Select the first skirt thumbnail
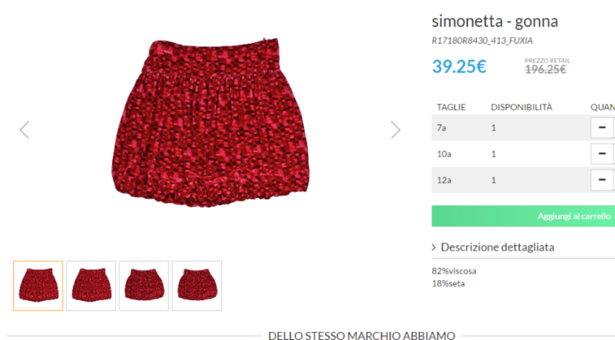Image resolution: width=615 pixels, height=340 pixels. click(38, 286)
